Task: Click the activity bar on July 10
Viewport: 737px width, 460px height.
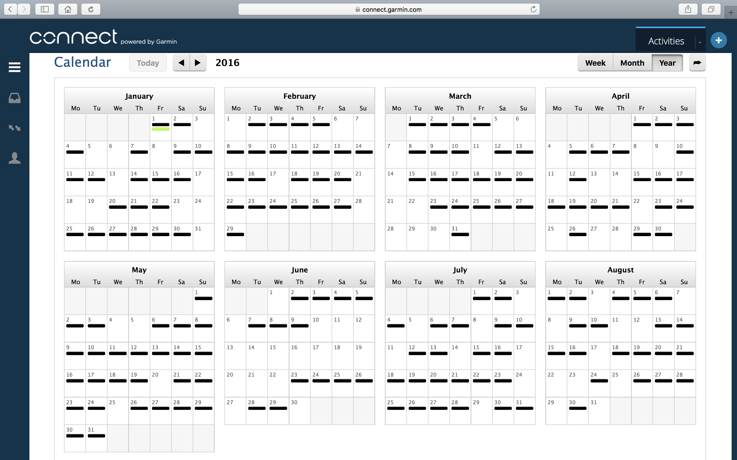Action: (x=524, y=325)
